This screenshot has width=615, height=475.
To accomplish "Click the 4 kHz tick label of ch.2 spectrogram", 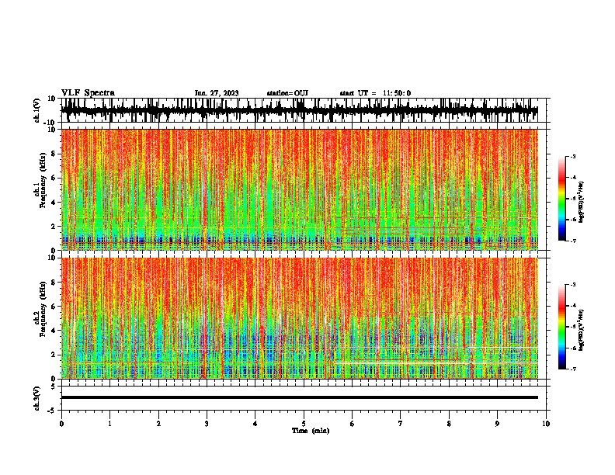I will [x=54, y=331].
